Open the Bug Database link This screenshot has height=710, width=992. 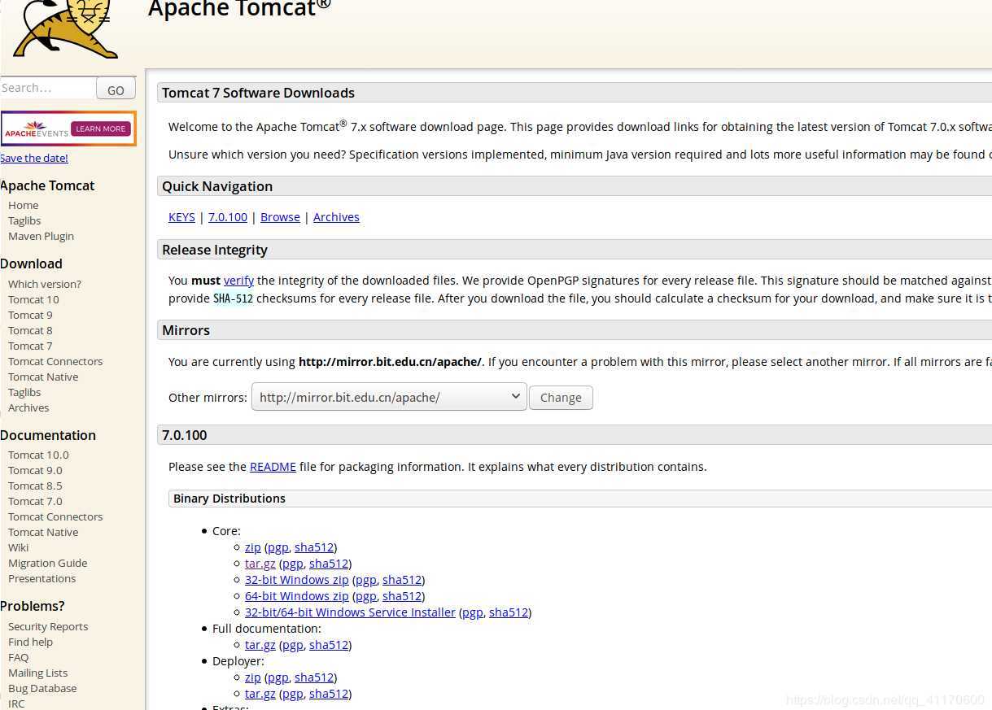[x=42, y=688]
